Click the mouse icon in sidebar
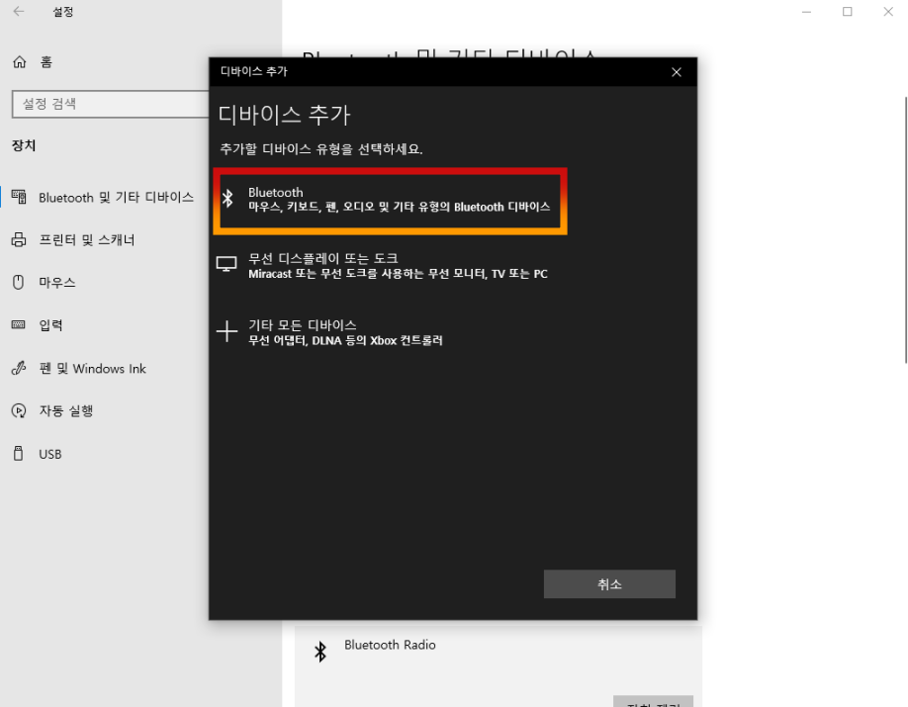 (19, 283)
